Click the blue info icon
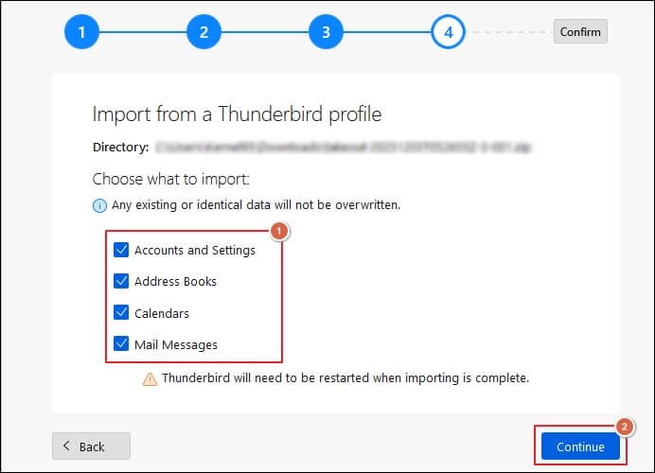This screenshot has height=473, width=655. pyautogui.click(x=99, y=206)
